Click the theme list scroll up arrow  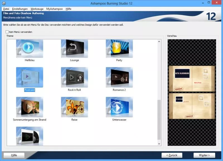pyautogui.click(x=159, y=41)
